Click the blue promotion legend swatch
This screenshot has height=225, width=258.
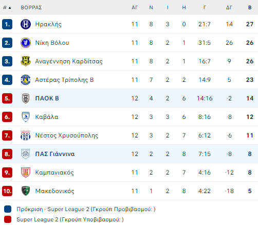click(x=8, y=209)
